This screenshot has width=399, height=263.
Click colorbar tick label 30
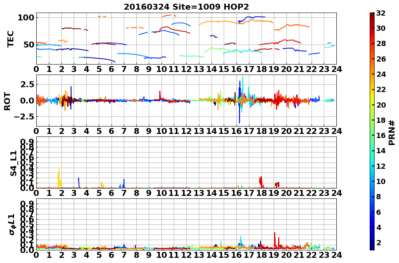point(381,28)
